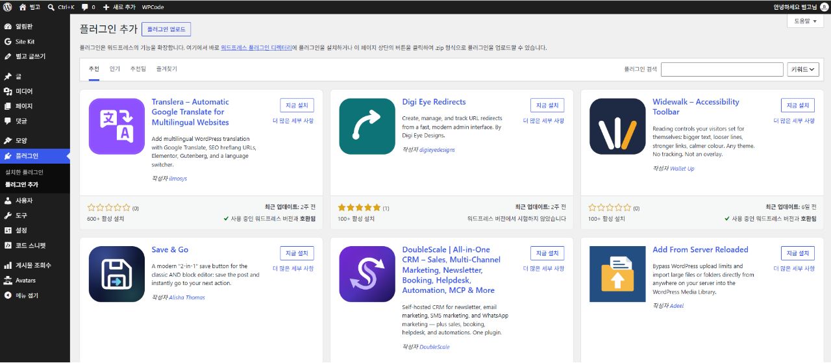Open 새로 추가 new content menu
This screenshot has height=363, width=831.
[119, 6]
